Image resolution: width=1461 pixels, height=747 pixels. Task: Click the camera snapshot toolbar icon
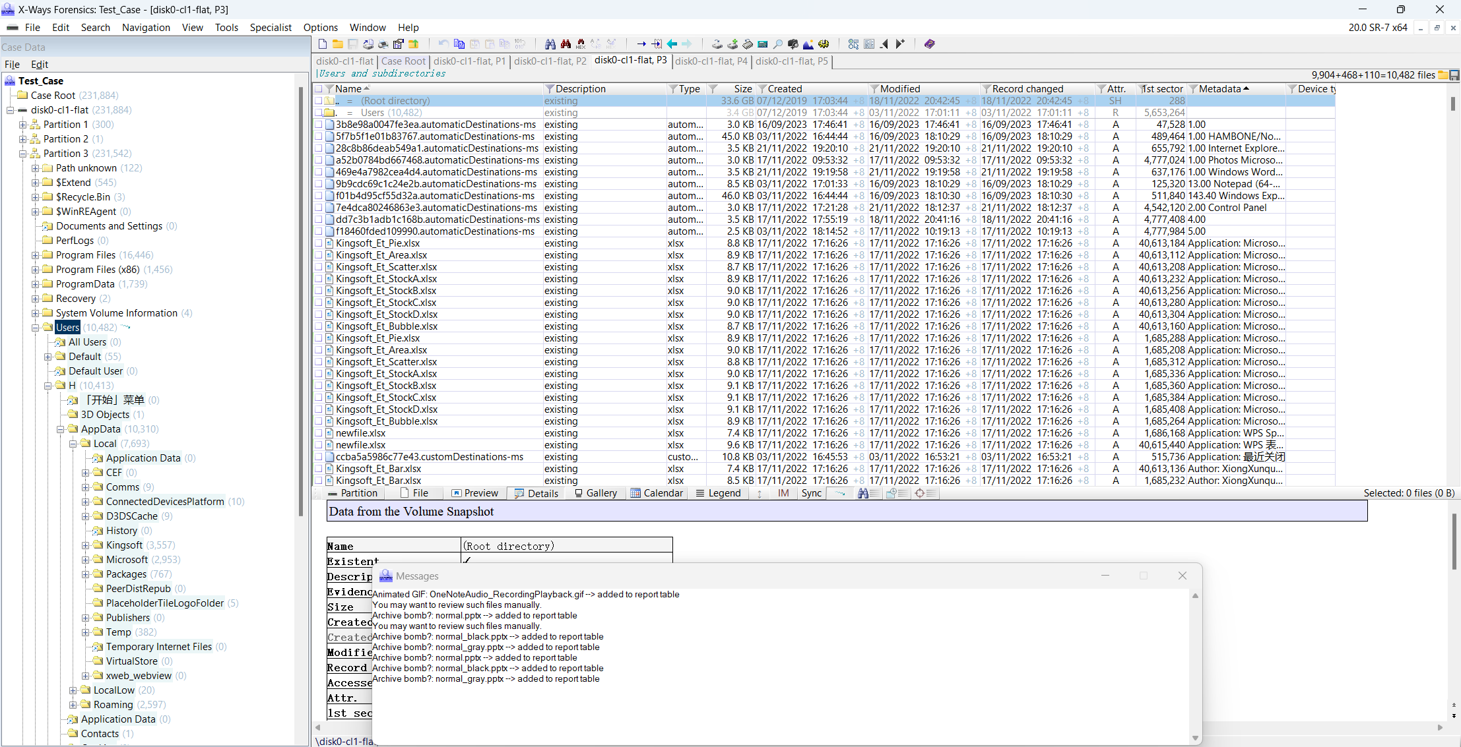coord(793,44)
